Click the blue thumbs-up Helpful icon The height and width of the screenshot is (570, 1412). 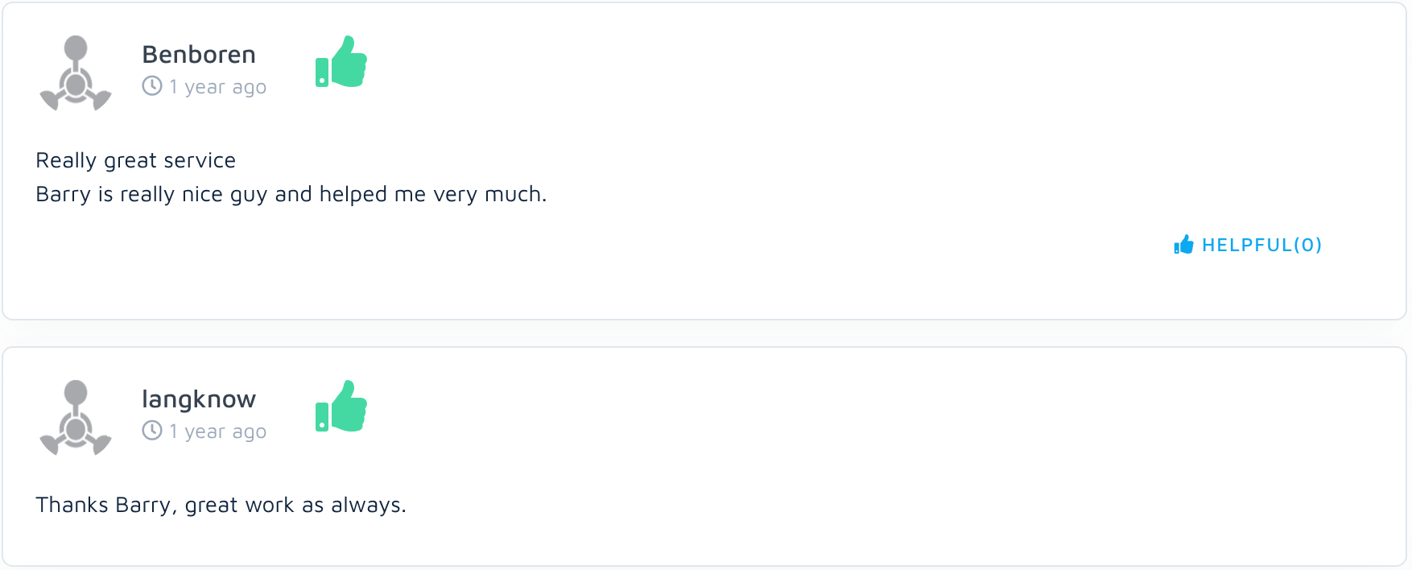tap(1183, 245)
